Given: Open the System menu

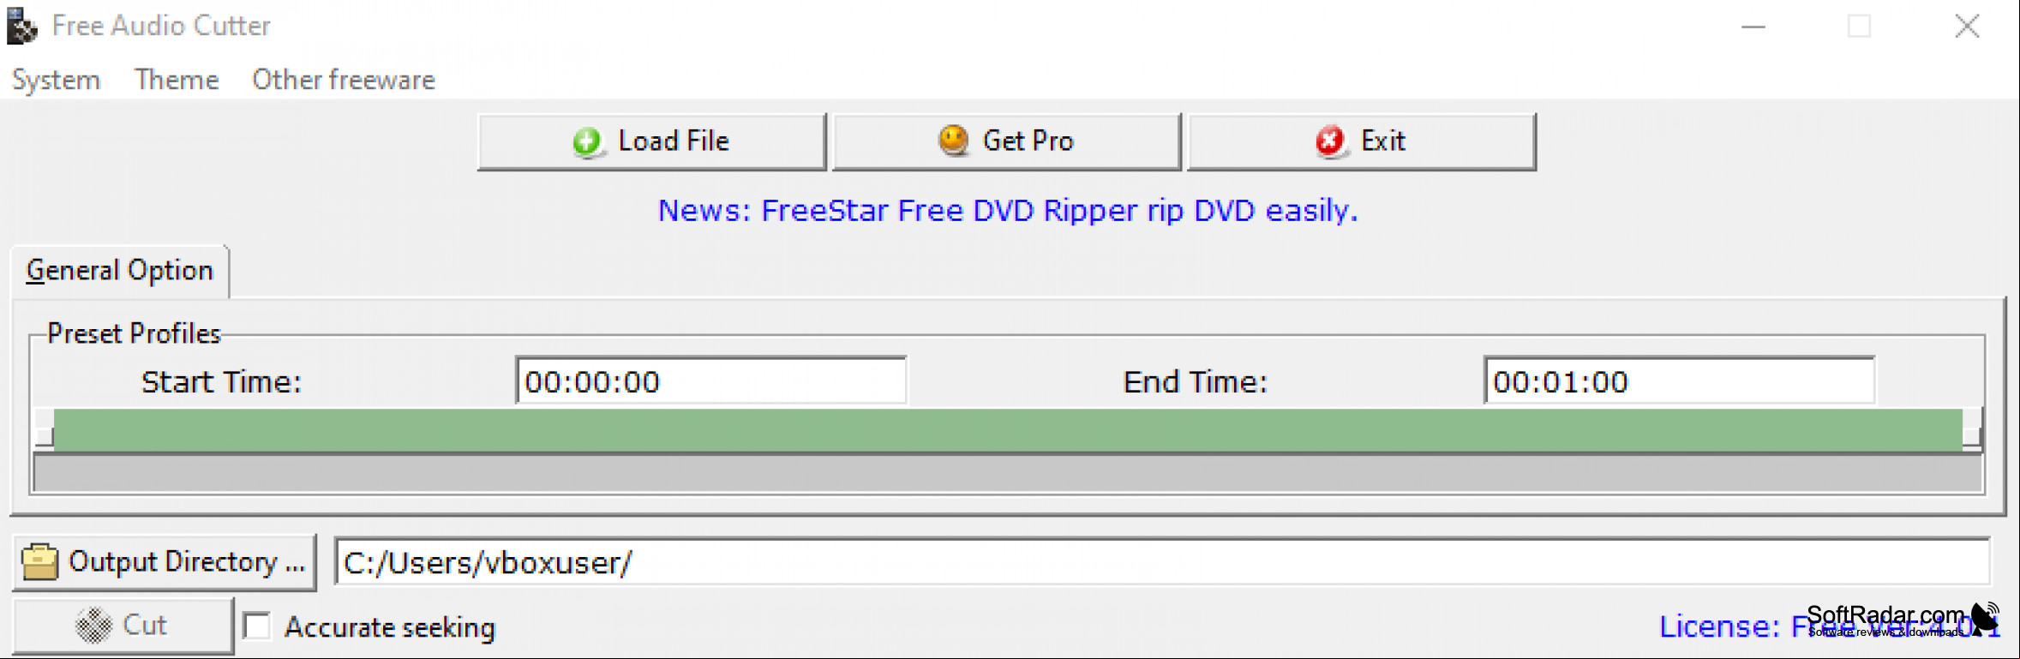Looking at the screenshot, I should click(56, 80).
